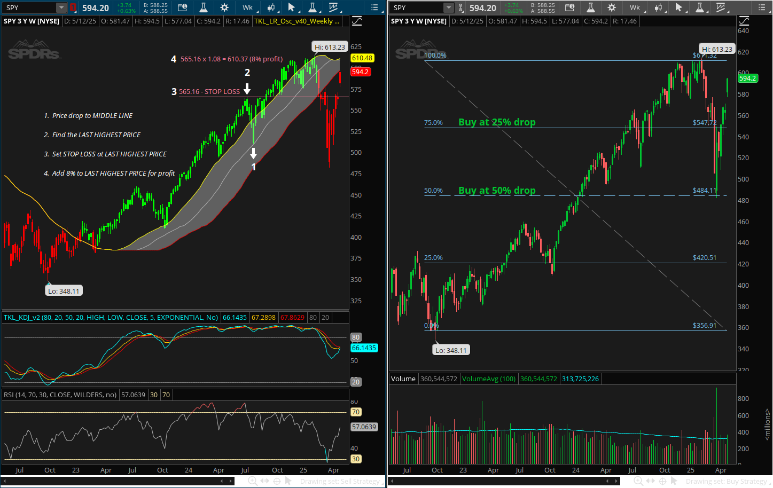
Task: Open candlestick chart style menu on right chart
Action: [x=659, y=7]
